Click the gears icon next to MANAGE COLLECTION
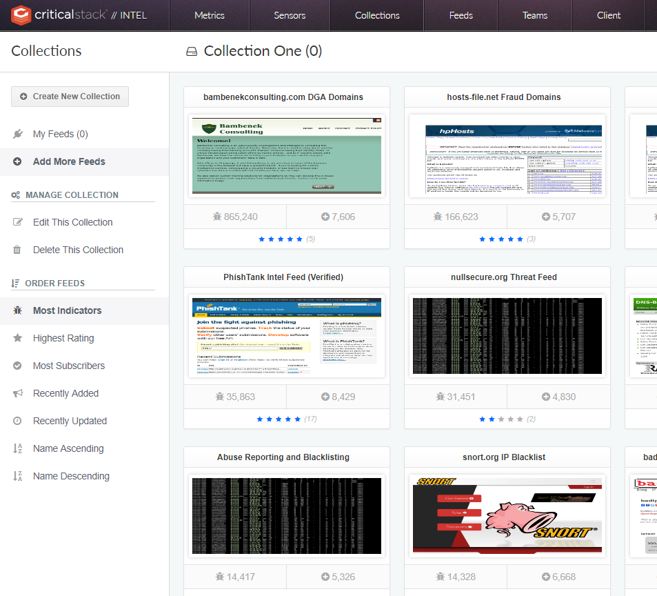657x596 pixels. tap(15, 195)
